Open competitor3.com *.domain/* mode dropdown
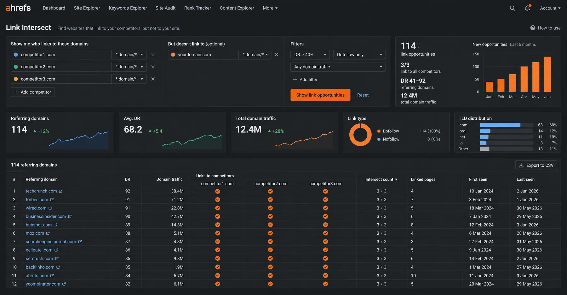This screenshot has height=295, width=567. tap(129, 79)
